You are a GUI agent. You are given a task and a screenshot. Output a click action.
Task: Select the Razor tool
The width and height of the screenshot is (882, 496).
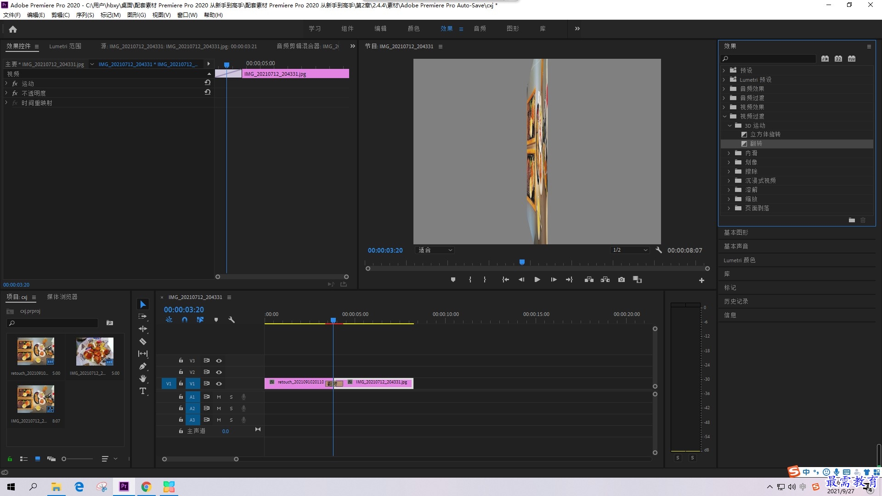[143, 341]
